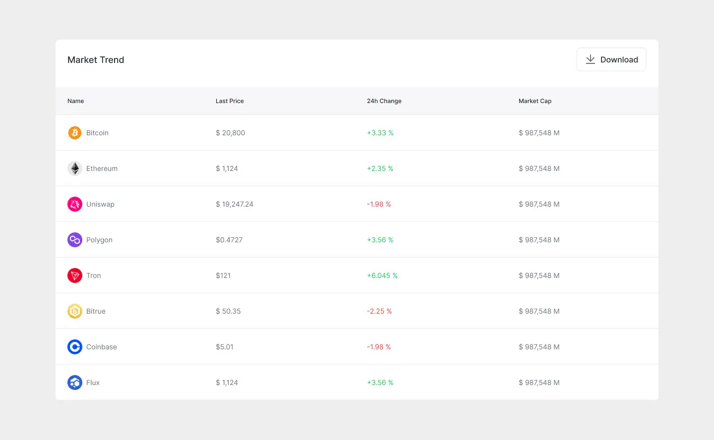Image resolution: width=714 pixels, height=440 pixels.
Task: Select market cap in Uniswap row
Action: (539, 204)
